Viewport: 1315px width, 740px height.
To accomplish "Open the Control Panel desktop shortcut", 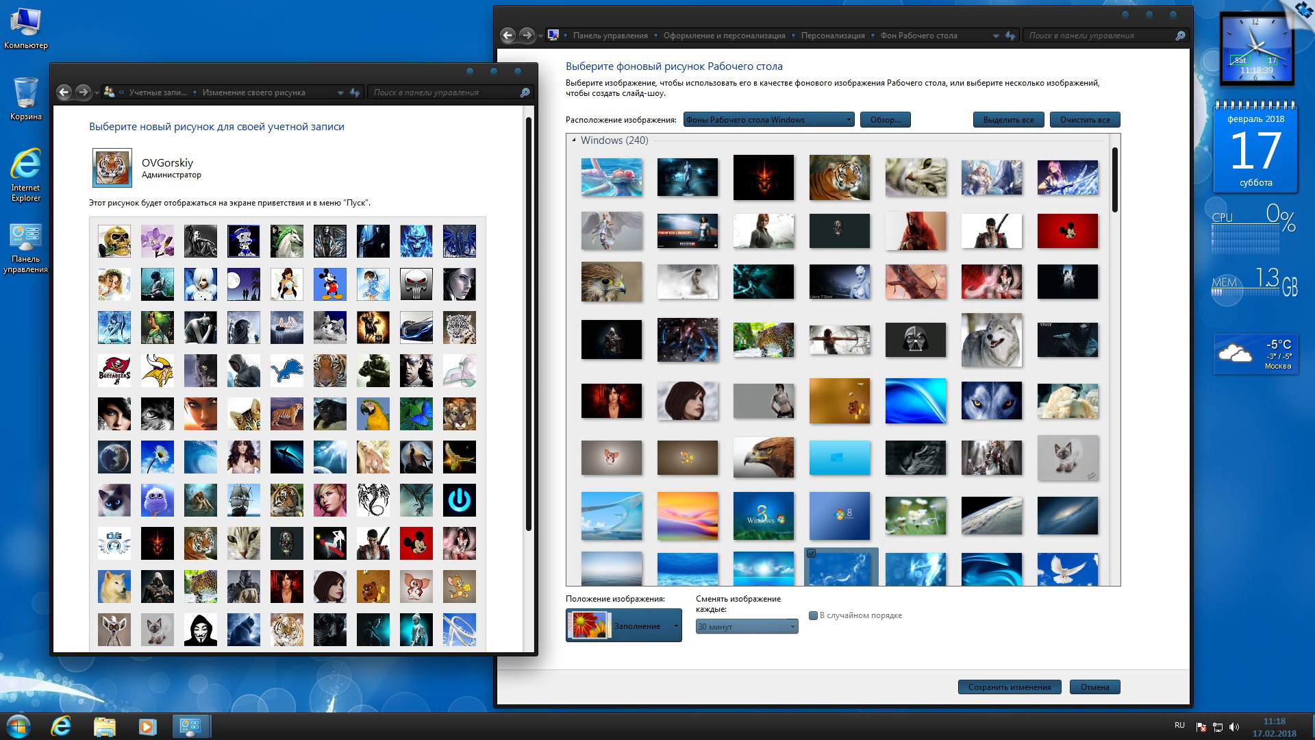I will pos(25,237).
